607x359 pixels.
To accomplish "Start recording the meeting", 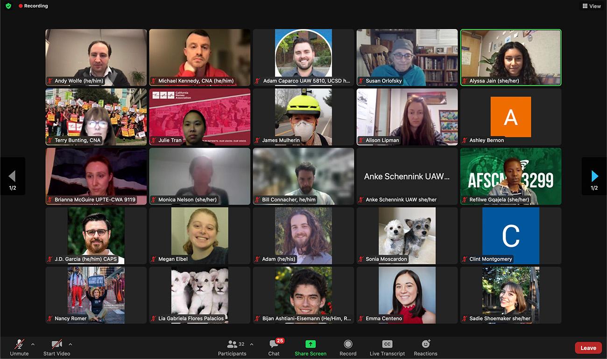I will [347, 347].
